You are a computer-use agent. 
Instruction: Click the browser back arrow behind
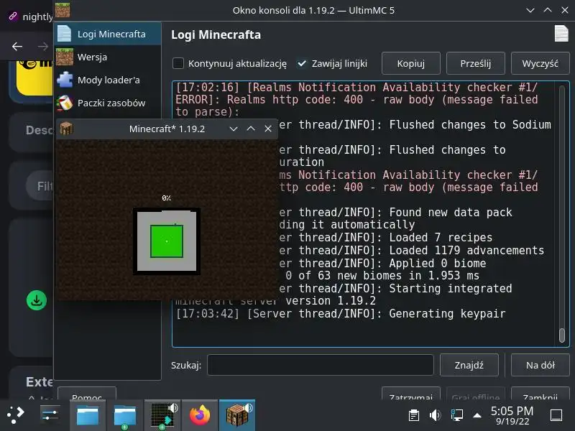point(17,46)
